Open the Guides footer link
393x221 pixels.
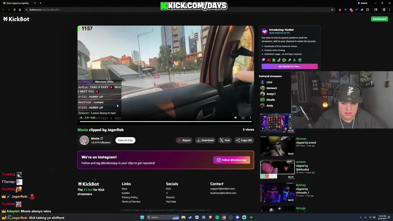pos(126,193)
